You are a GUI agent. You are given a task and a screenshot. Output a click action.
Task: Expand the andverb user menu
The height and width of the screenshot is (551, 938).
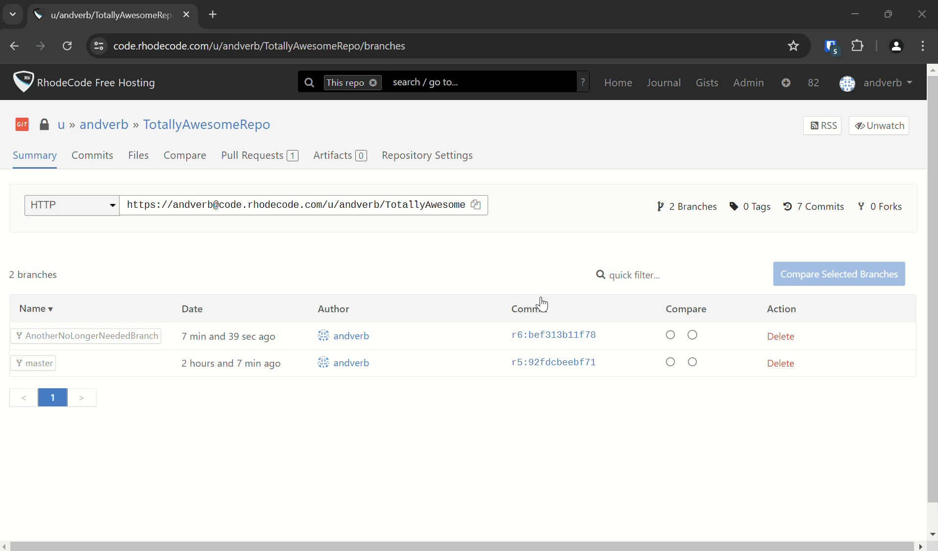tap(888, 83)
